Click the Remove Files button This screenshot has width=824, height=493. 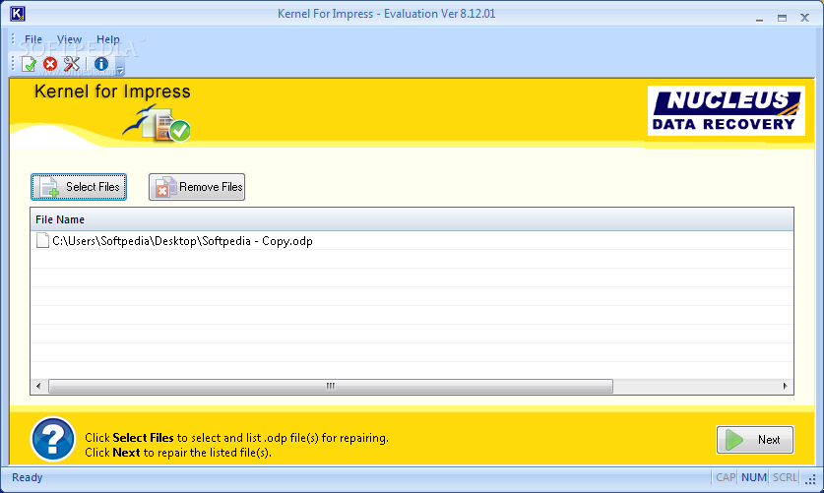(197, 187)
